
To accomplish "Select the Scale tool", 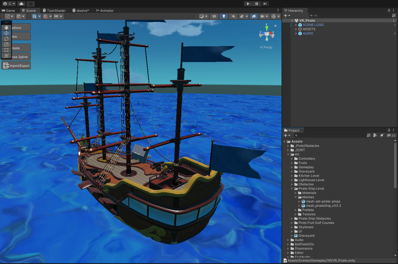I will click(6, 44).
